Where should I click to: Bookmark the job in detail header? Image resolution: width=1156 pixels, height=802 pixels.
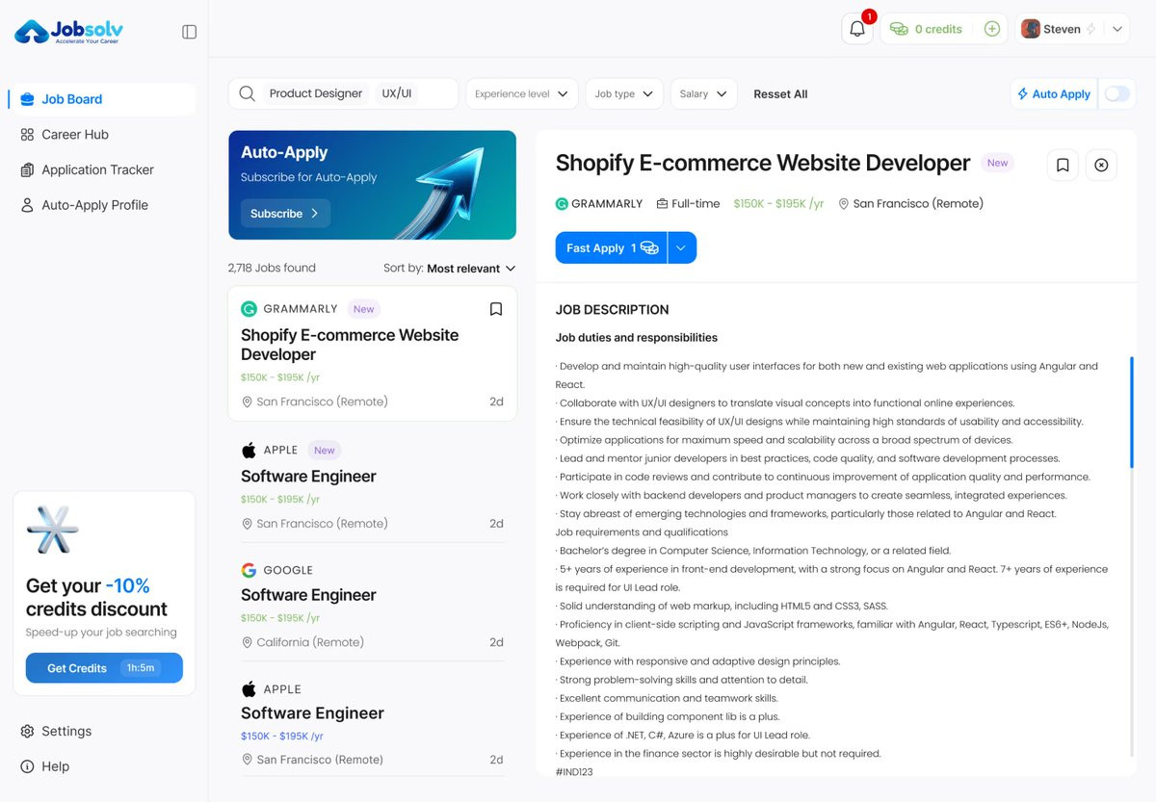(x=1063, y=165)
